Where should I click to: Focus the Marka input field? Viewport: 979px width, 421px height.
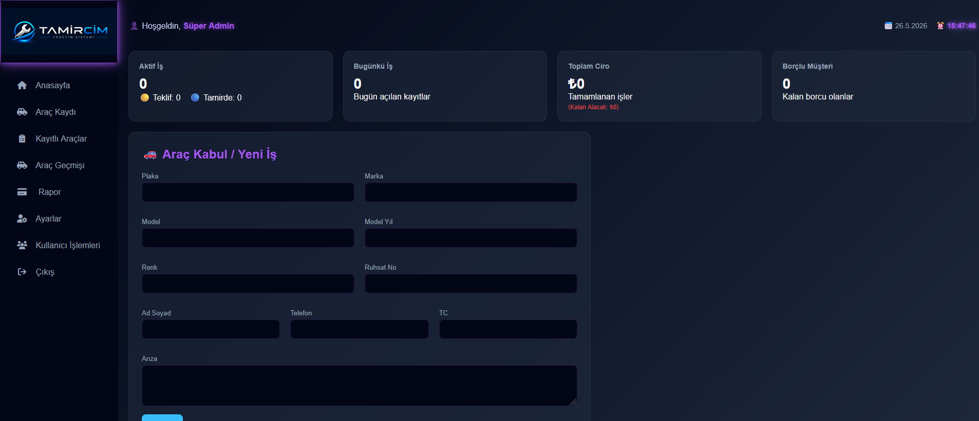[471, 192]
